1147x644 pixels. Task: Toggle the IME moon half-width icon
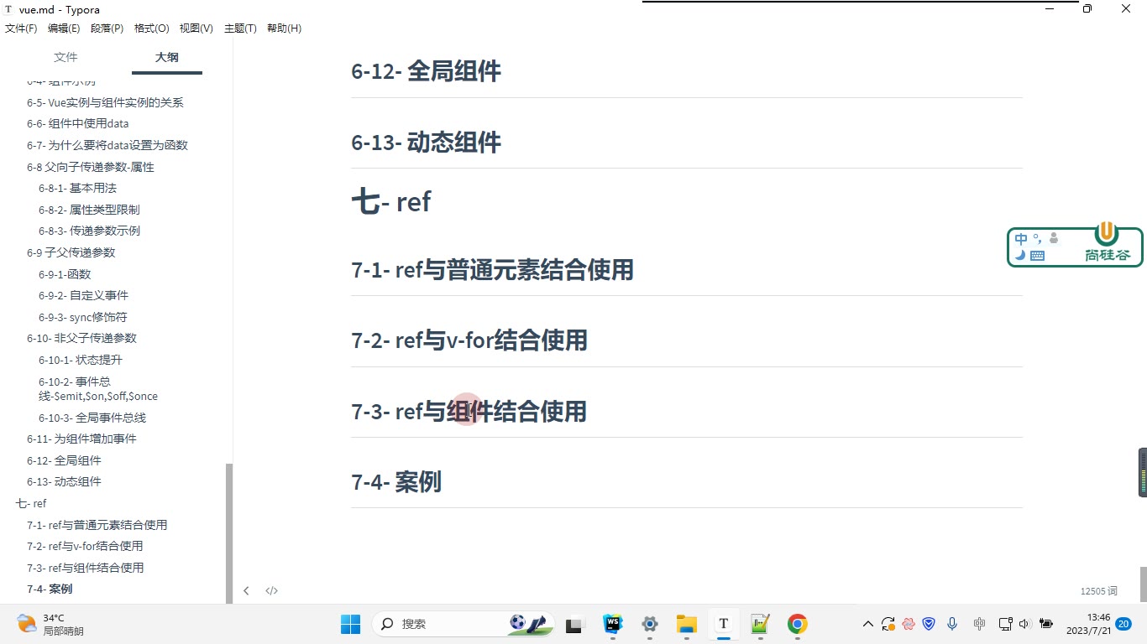point(1020,255)
